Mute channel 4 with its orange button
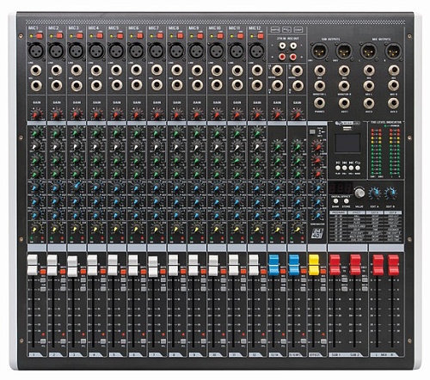430x380 pixels. click(103, 272)
